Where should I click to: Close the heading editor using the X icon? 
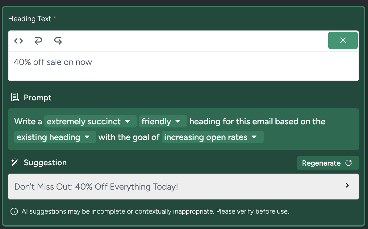coord(343,40)
